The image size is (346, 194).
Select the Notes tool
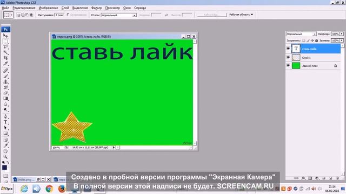coord(5,140)
